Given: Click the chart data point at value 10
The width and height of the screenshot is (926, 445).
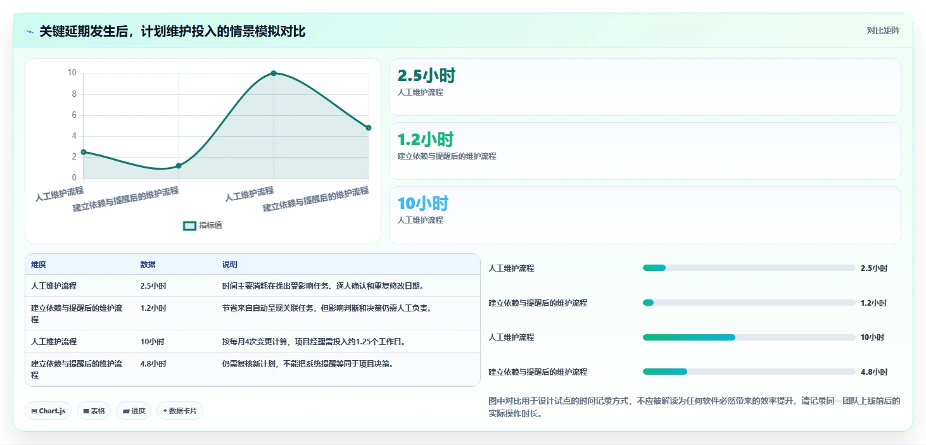Looking at the screenshot, I should (x=274, y=73).
